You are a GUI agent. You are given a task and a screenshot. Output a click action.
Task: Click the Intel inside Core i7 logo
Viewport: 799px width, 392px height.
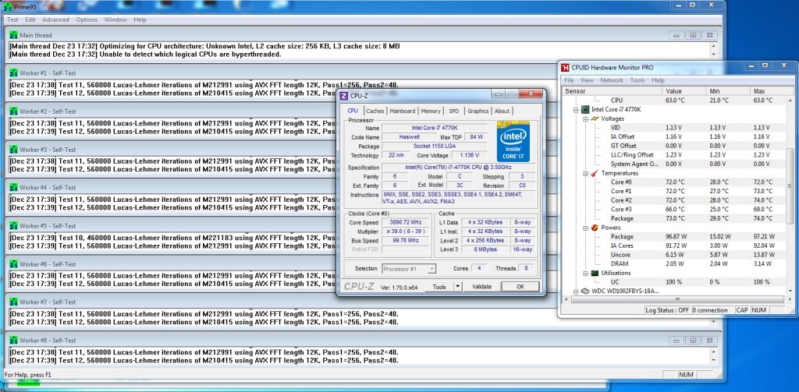[x=513, y=142]
